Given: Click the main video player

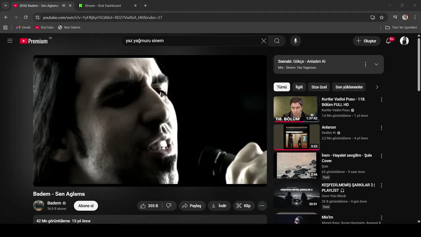Looking at the screenshot, I should [x=150, y=120].
